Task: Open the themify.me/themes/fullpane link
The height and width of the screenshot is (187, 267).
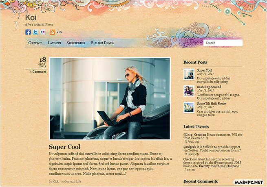Action: (219, 166)
